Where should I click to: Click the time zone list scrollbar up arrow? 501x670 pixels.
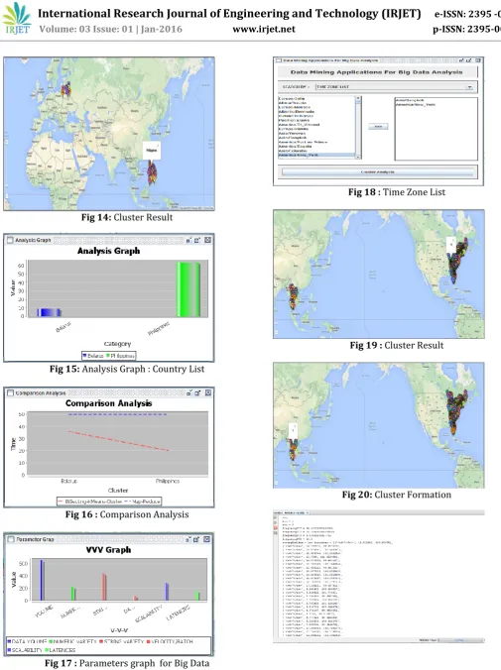pyautogui.click(x=358, y=99)
